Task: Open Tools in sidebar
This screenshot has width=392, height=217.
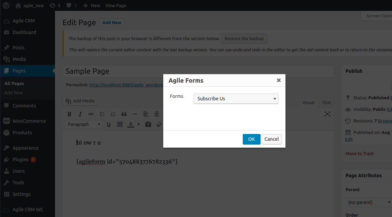Action: [x=28, y=183]
